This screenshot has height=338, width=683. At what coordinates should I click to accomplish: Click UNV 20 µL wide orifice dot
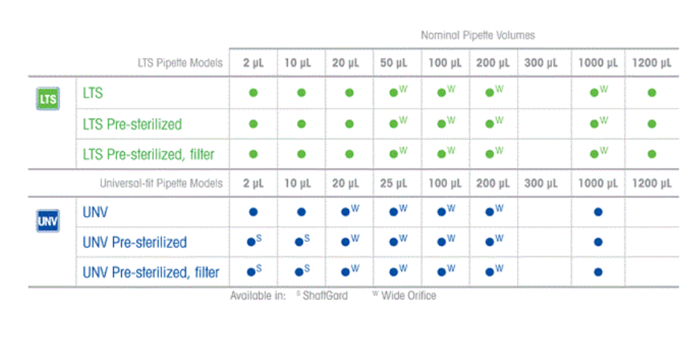[x=346, y=212]
